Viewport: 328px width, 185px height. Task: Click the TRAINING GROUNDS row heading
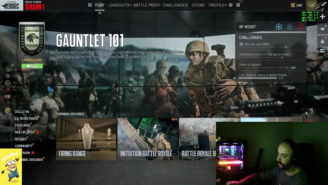(70, 114)
